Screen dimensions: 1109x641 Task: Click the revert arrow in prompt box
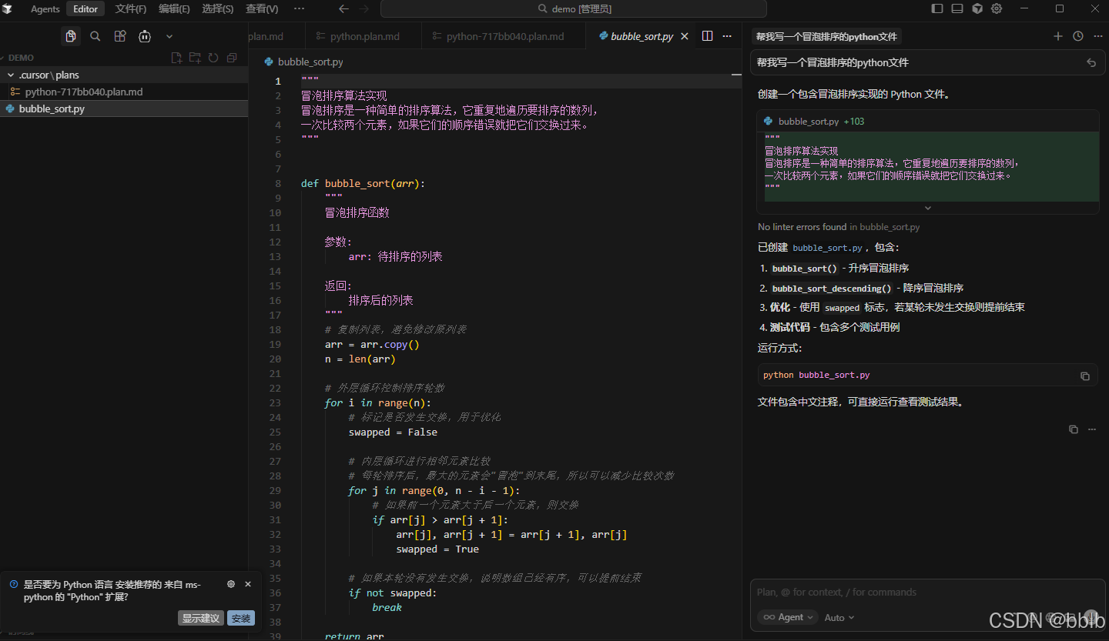click(1091, 63)
